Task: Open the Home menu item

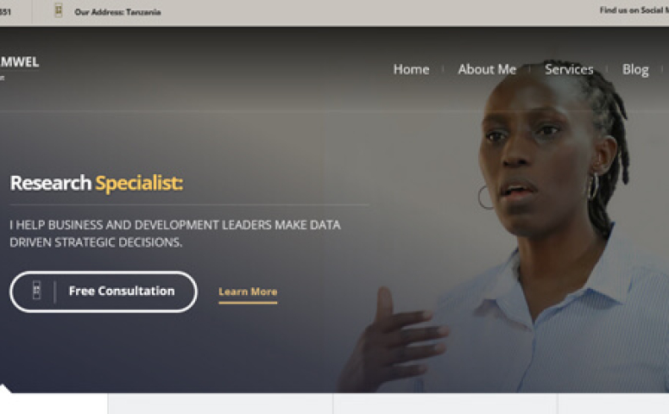Action: (411, 69)
